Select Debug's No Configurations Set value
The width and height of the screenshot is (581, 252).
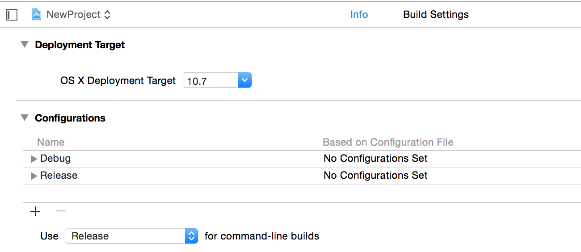(375, 159)
